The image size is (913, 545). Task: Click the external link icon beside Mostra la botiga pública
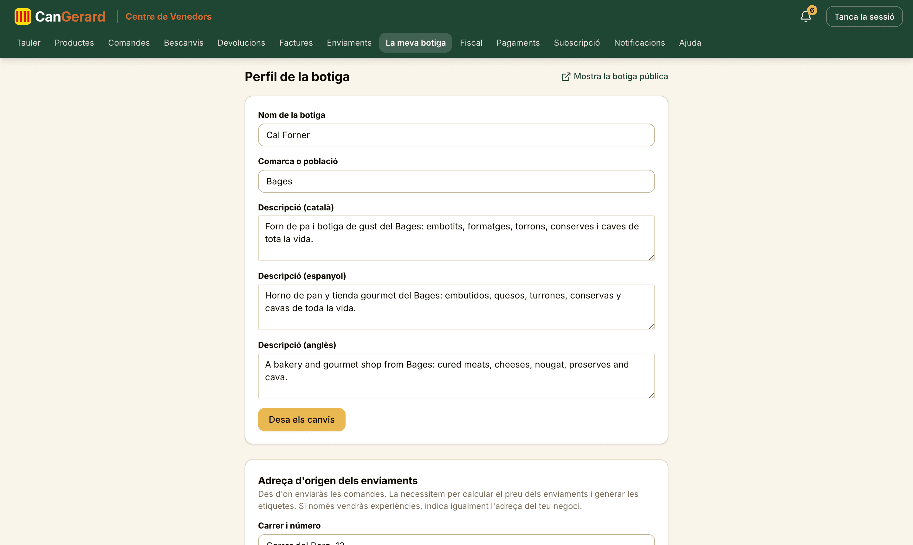pyautogui.click(x=566, y=76)
